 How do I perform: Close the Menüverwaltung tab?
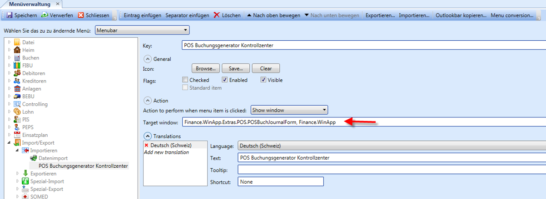(57, 4)
